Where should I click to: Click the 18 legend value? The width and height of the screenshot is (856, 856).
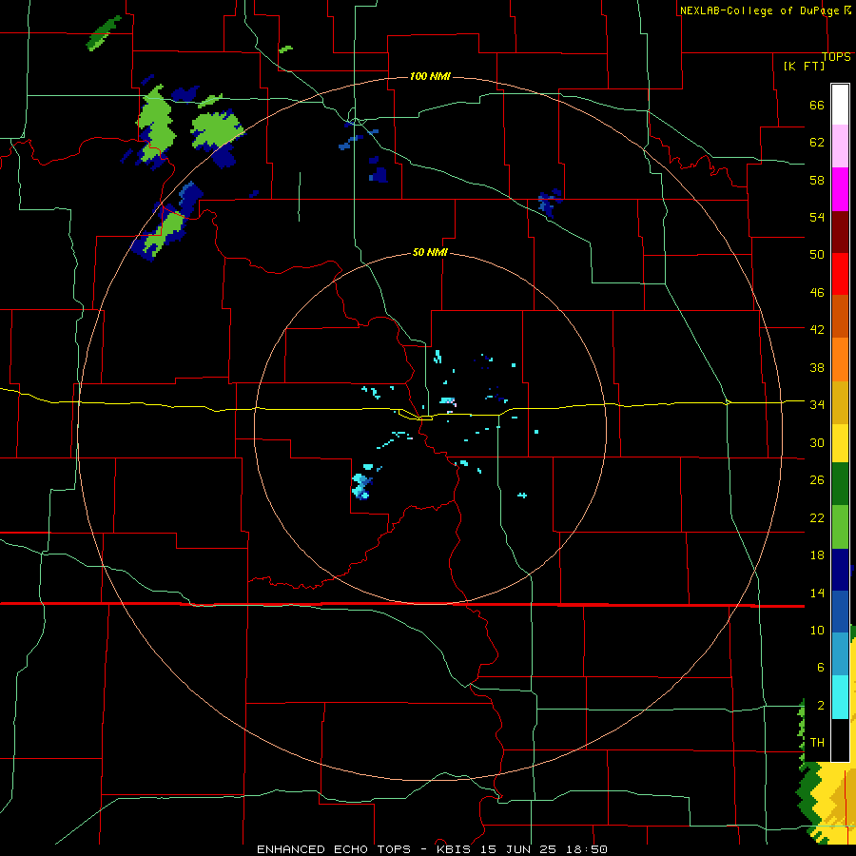click(x=817, y=555)
